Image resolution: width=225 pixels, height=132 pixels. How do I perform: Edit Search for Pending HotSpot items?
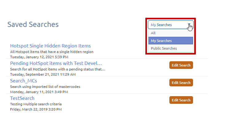click(181, 65)
